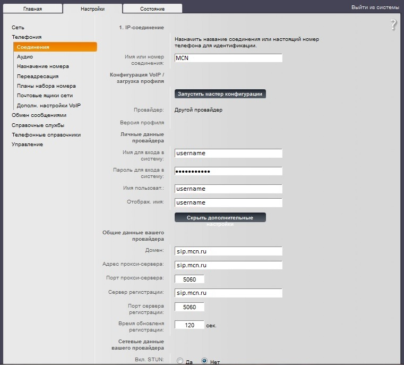Click Запустить мастер конфигурации button
The height and width of the screenshot is (365, 404).
(220, 94)
